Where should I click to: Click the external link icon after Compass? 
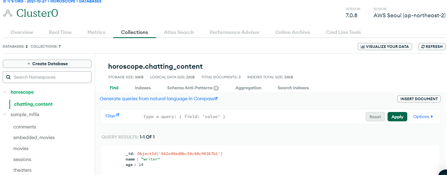(x=216, y=98)
